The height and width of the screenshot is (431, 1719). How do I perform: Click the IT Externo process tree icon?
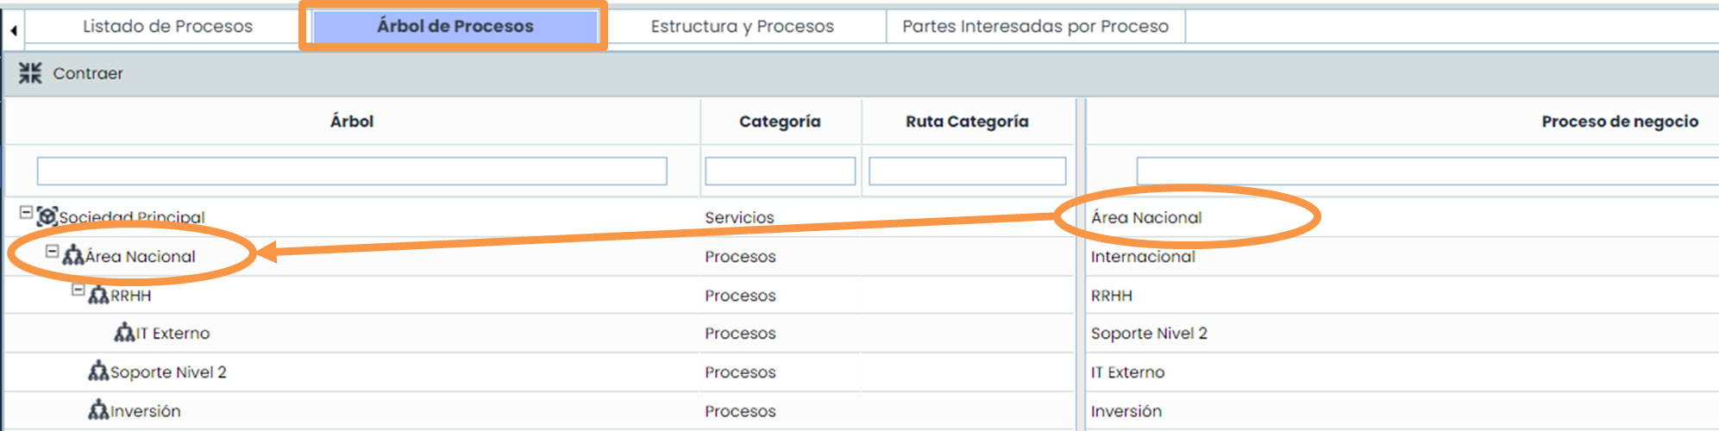125,333
